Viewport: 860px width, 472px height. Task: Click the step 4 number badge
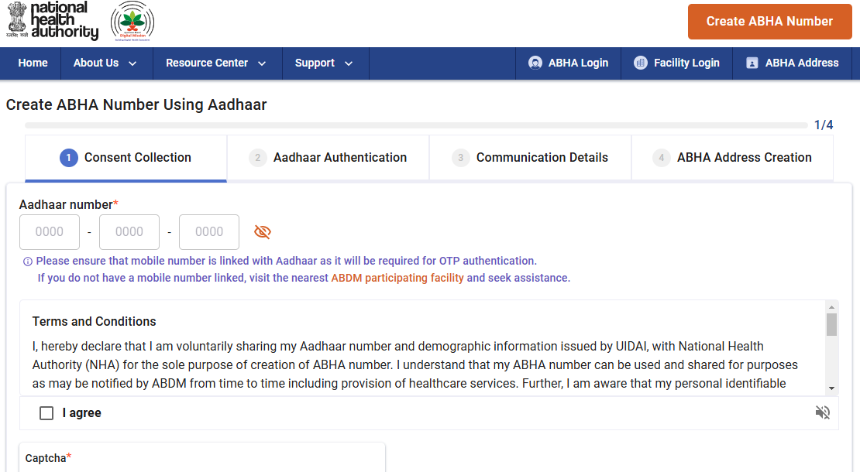point(662,158)
